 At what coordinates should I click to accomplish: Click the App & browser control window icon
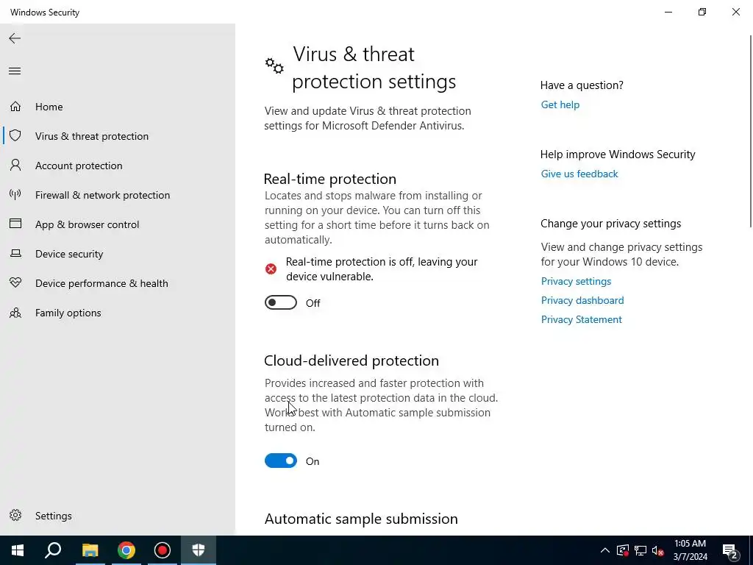coord(15,224)
